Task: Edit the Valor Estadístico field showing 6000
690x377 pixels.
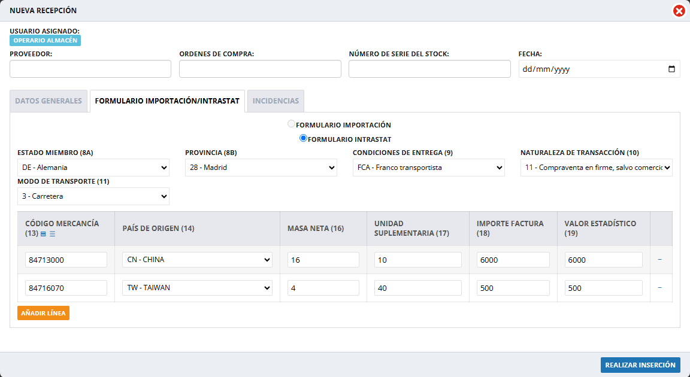Action: [604, 260]
